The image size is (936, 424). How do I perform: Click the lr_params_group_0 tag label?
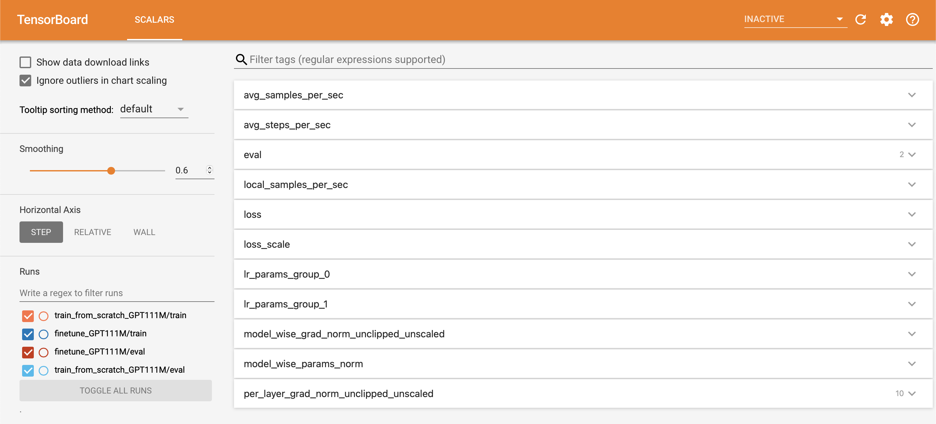287,274
